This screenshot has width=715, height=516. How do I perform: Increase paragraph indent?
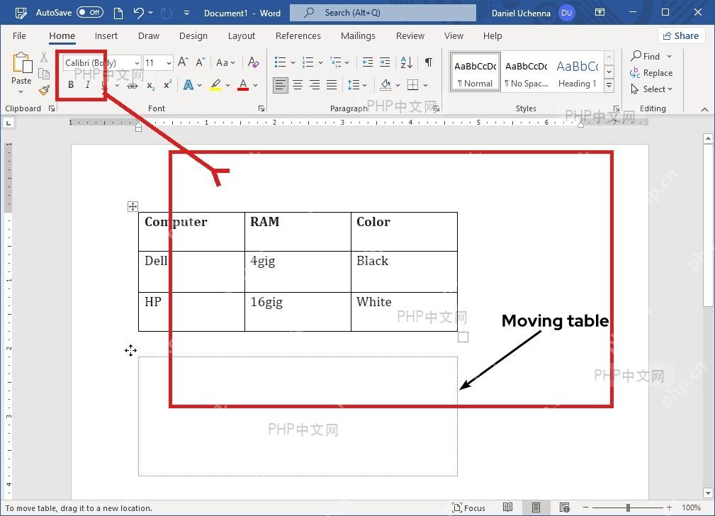[x=385, y=62]
